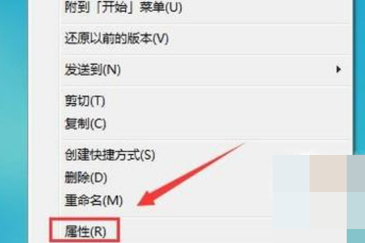Screen dimensions: 365x243
Task: Click the beige block in blurred overlay
Action: [x=328, y=173]
